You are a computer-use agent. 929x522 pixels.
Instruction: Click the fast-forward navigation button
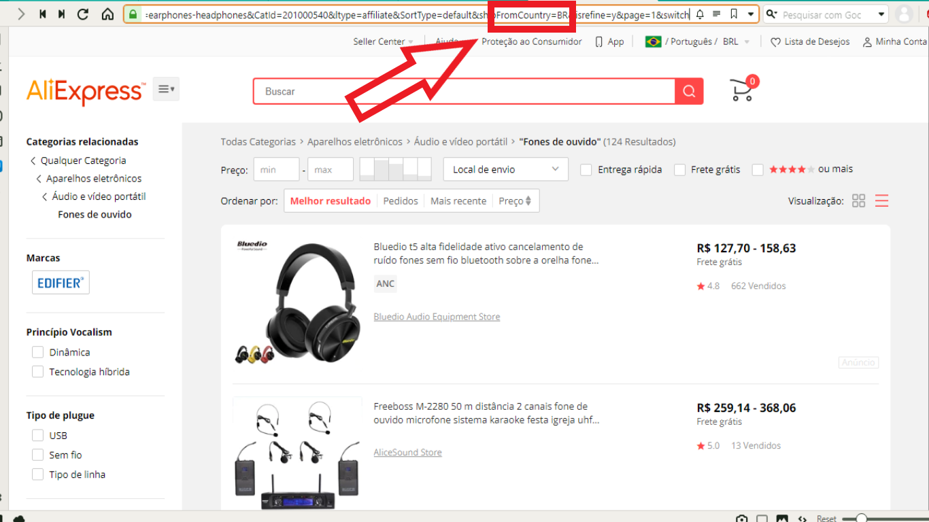[x=62, y=14]
